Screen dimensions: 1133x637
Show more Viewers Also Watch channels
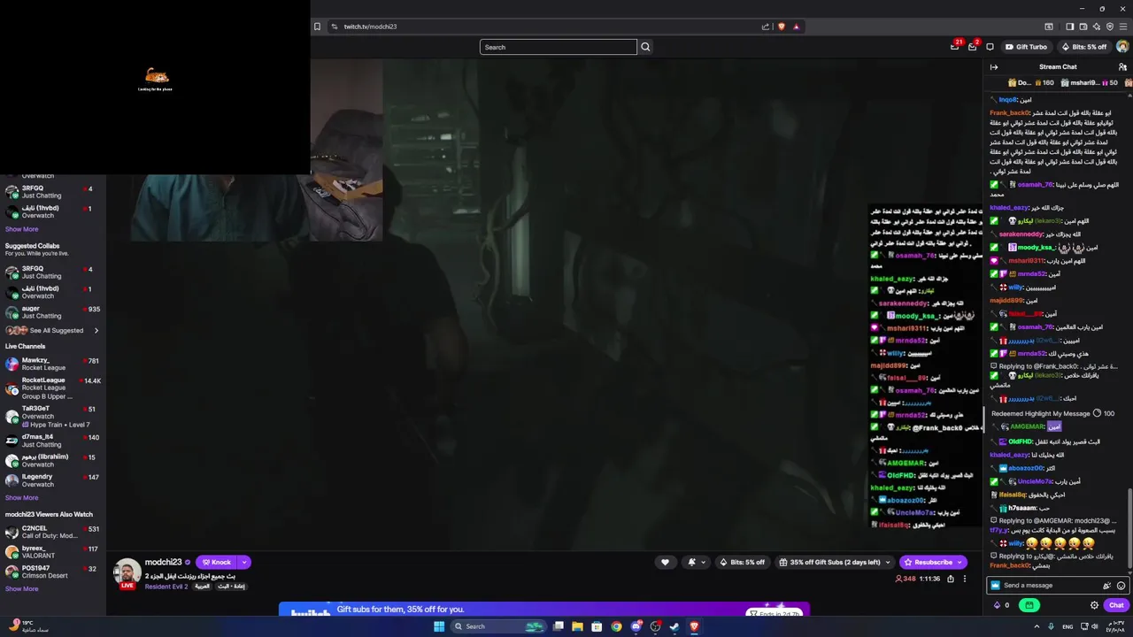(x=21, y=589)
